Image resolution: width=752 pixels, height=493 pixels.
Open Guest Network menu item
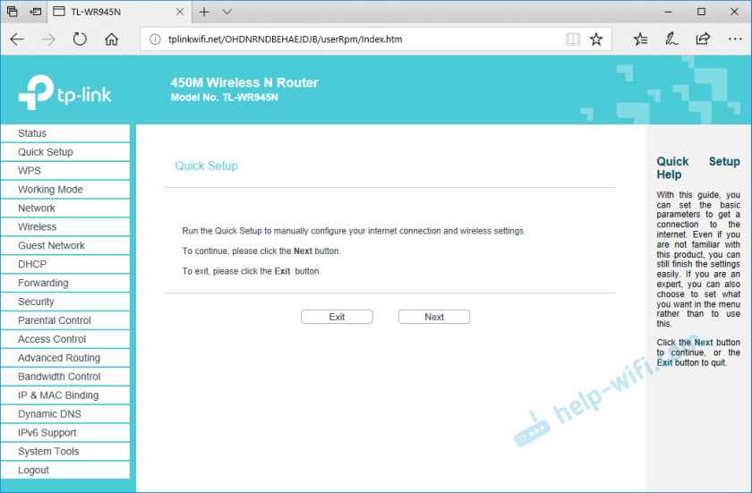tap(65, 245)
